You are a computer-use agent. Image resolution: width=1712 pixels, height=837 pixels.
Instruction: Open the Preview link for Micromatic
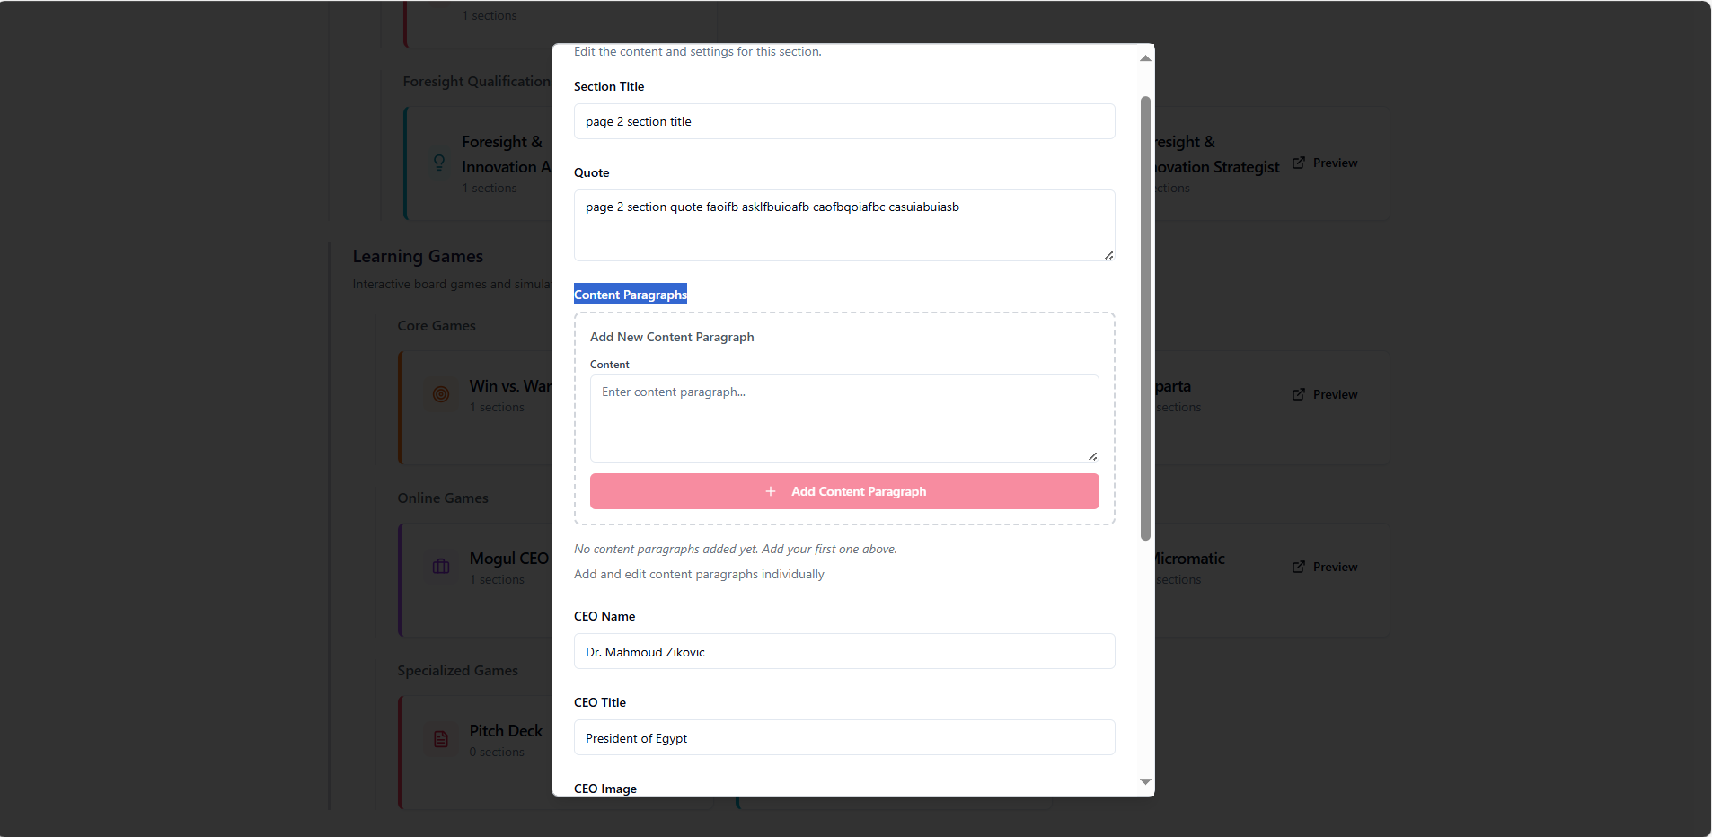coord(1335,567)
